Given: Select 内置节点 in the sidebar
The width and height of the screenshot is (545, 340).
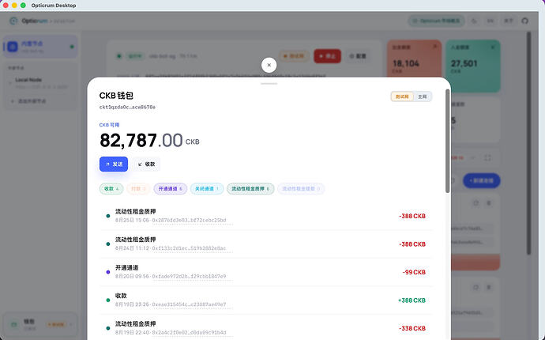Looking at the screenshot, I should [x=40, y=47].
